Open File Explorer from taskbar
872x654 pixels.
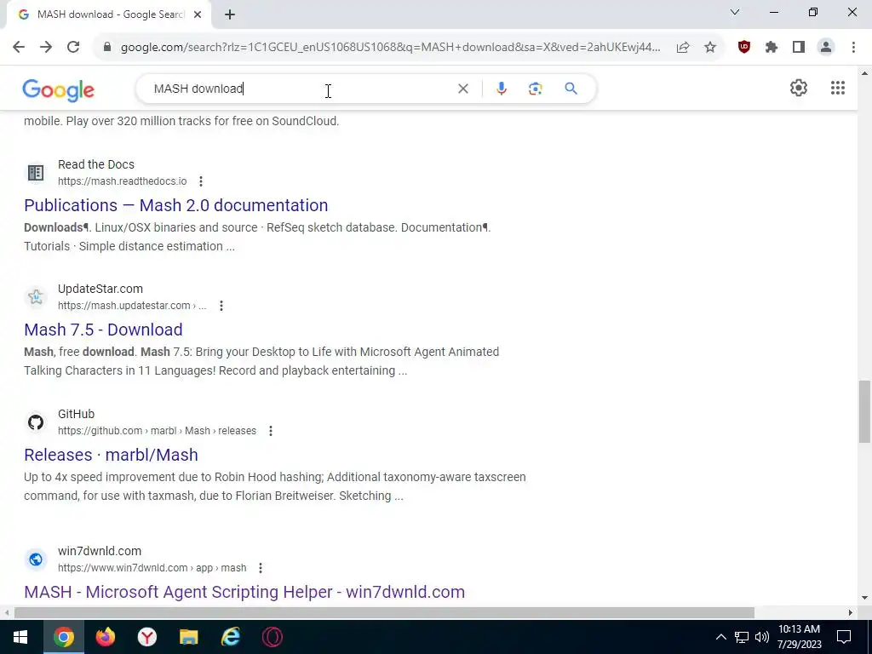188,637
